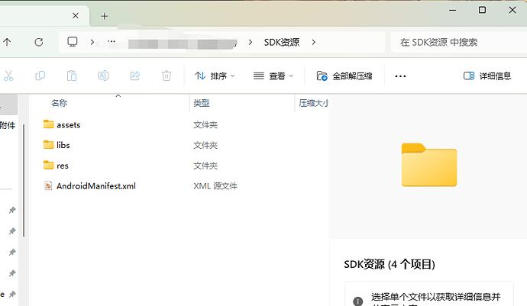Expand chevron before SDK资源 breadcrumb
Viewport: 527px width, 306px height.
250,42
